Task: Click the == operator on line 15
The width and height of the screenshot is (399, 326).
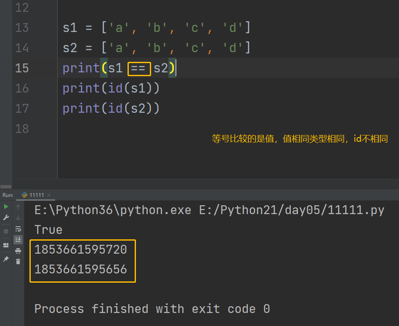Action: click(138, 68)
